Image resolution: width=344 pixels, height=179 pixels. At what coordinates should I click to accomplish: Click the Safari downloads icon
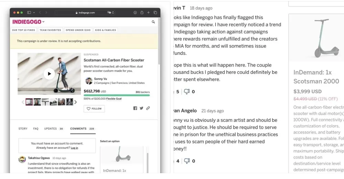[135, 13]
